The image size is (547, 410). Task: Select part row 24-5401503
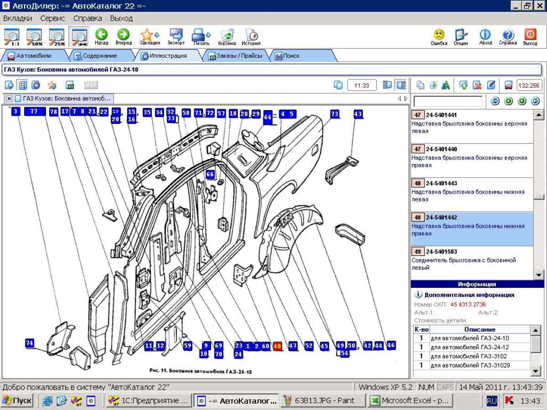coord(472,263)
